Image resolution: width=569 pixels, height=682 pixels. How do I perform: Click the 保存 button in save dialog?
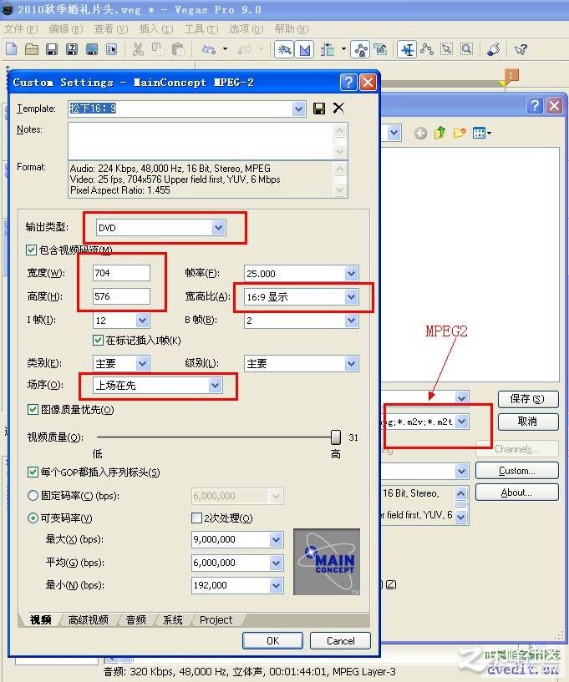(528, 399)
